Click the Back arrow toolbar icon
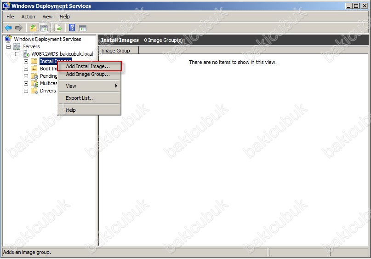The width and height of the screenshot is (371, 259). coord(8,28)
